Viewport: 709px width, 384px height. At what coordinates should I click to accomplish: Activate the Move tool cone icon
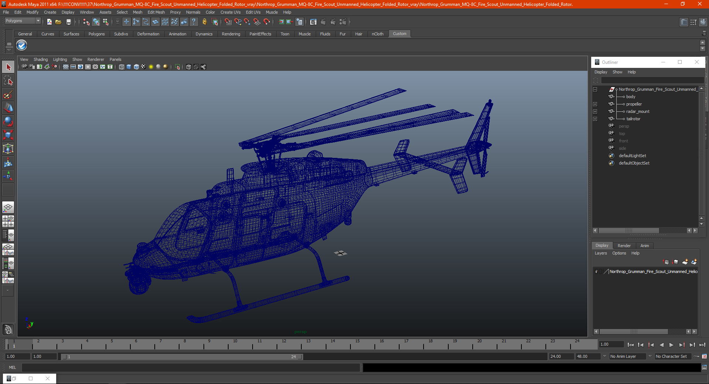pyautogui.click(x=8, y=108)
